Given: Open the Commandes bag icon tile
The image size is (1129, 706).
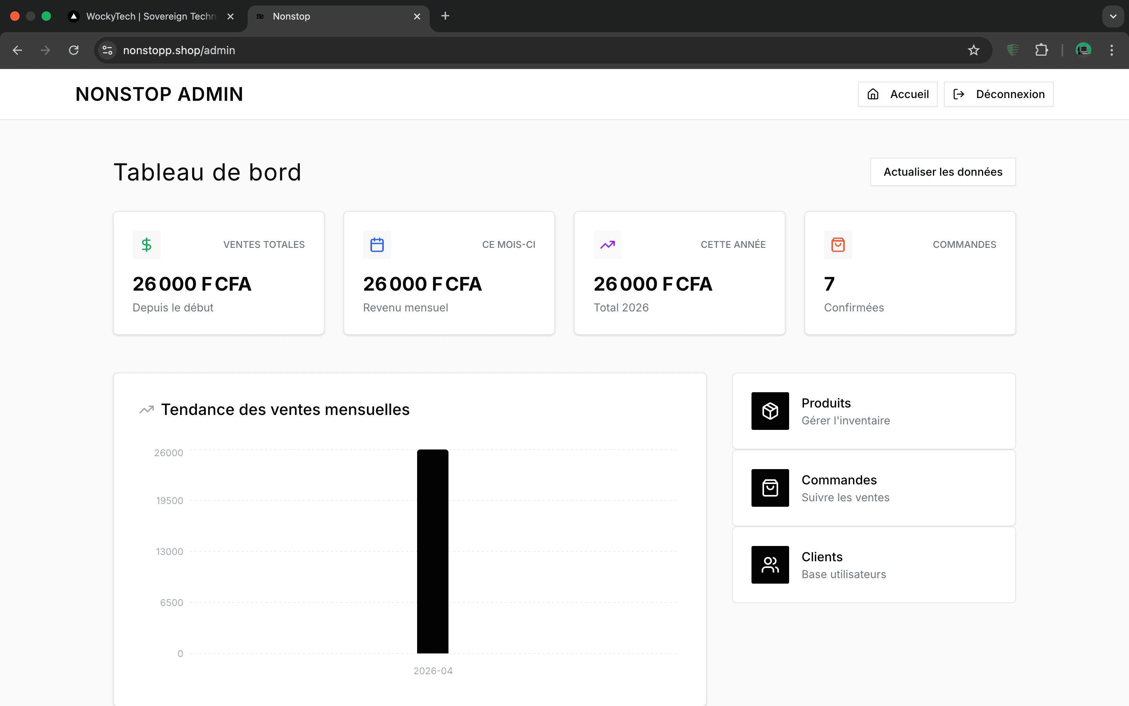Looking at the screenshot, I should (770, 488).
